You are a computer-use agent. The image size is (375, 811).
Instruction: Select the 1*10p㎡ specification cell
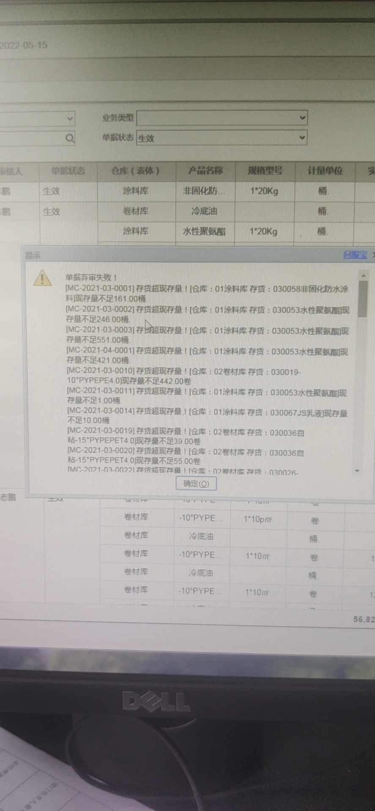[258, 519]
